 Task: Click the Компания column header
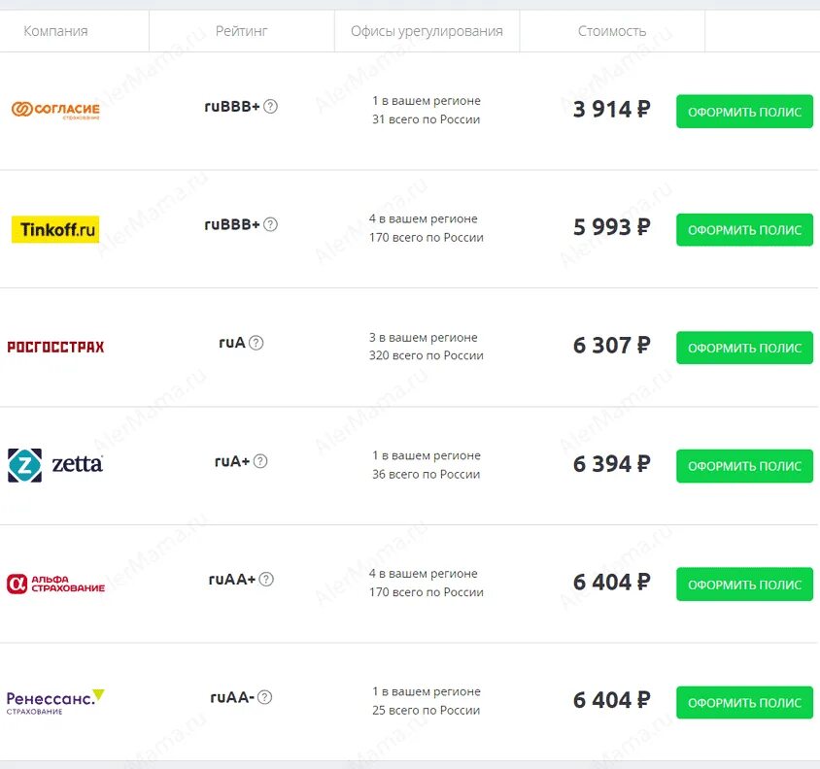tap(55, 31)
